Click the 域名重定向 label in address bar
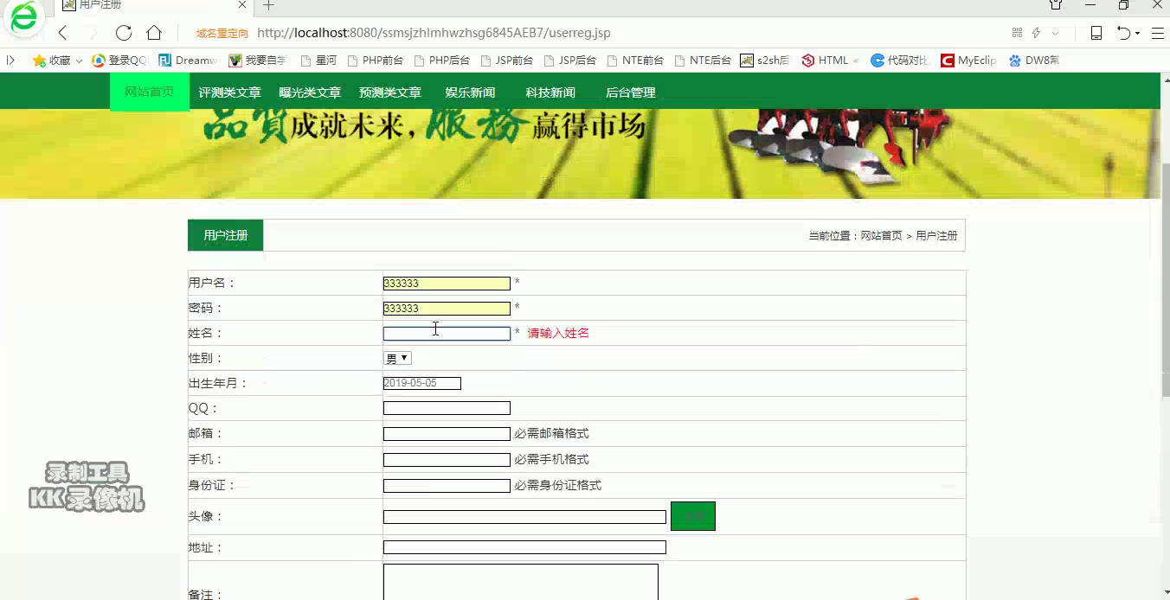Viewport: 1170px width, 600px height. click(222, 34)
